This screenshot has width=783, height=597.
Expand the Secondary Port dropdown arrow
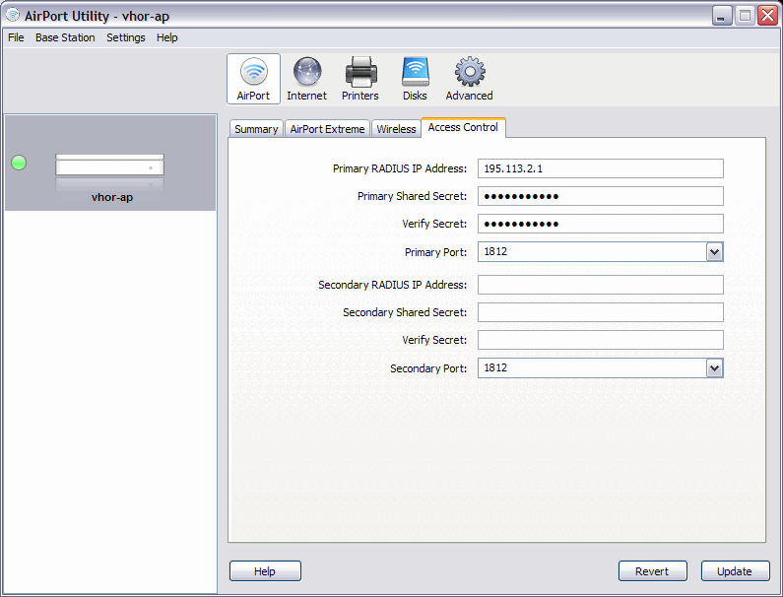tap(714, 368)
